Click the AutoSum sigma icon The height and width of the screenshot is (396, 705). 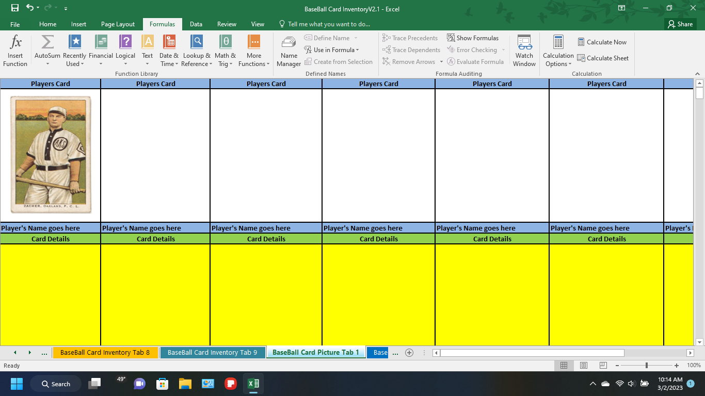(x=47, y=42)
